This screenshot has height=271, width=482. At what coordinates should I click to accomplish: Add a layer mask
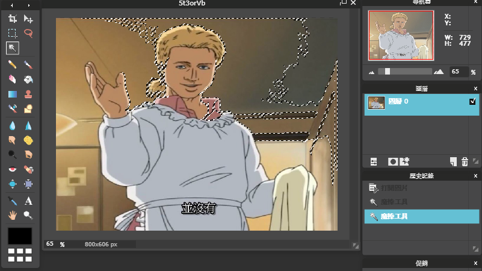392,162
